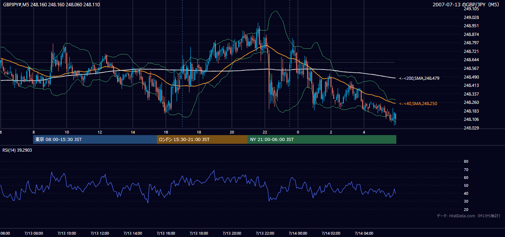Select the 40 SMA 248.250 label
Viewport: 505px width, 237px height.
[418, 103]
